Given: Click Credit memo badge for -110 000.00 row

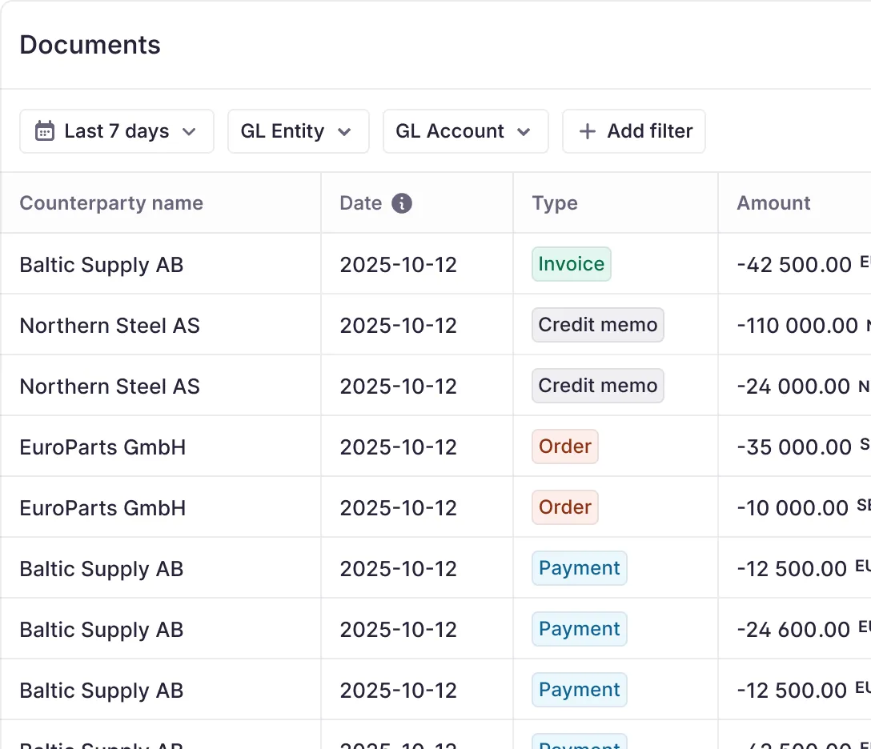Looking at the screenshot, I should (x=597, y=325).
